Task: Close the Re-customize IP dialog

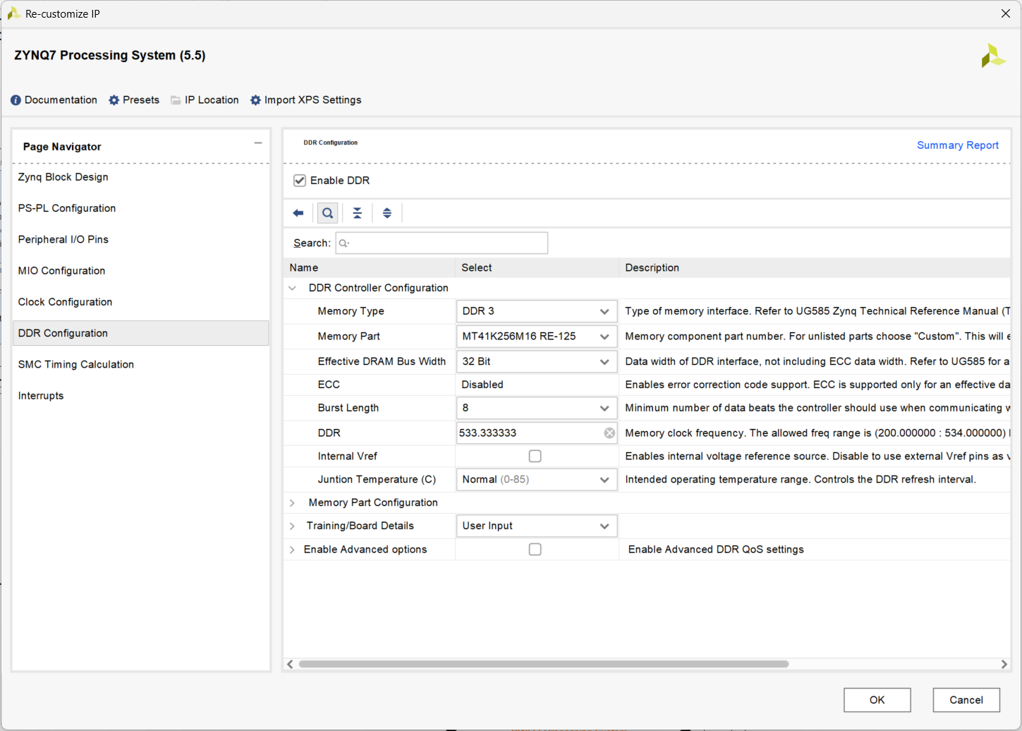Action: click(x=1006, y=13)
